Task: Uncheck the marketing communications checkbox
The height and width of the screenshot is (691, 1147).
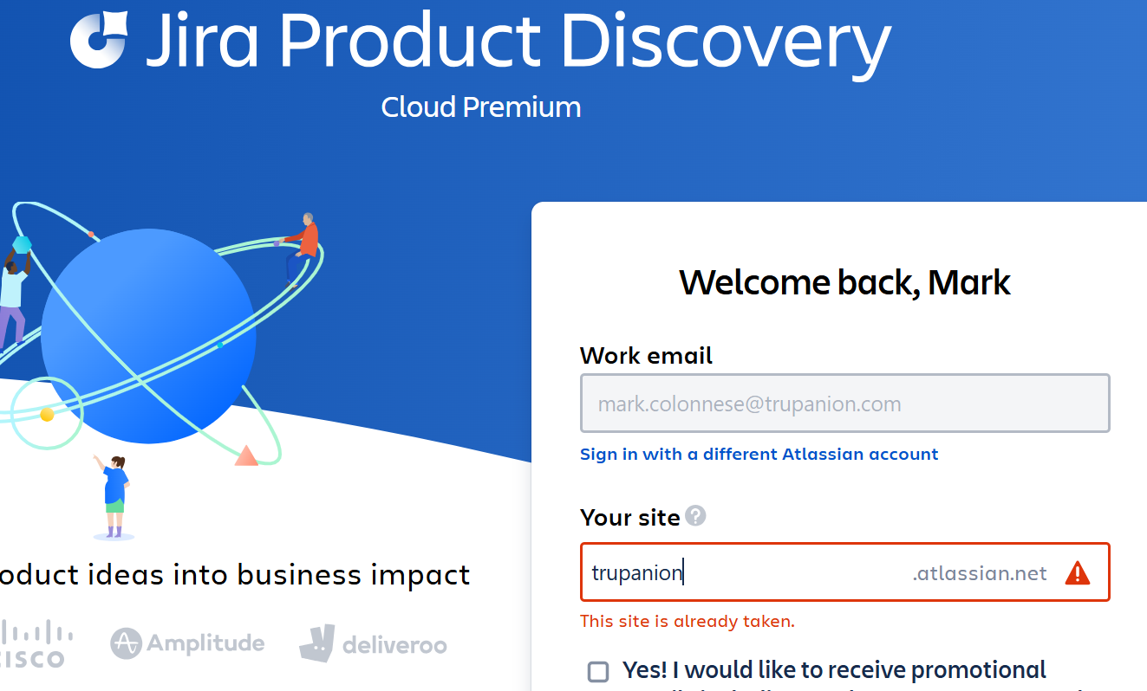Action: pyautogui.click(x=597, y=670)
